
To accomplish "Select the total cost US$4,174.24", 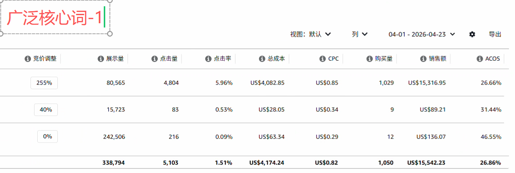I will coord(267,163).
